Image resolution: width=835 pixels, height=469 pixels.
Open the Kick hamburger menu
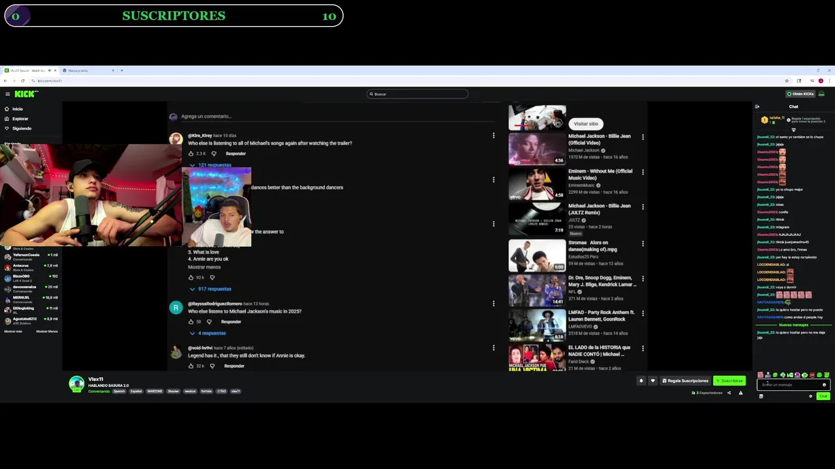coord(7,94)
